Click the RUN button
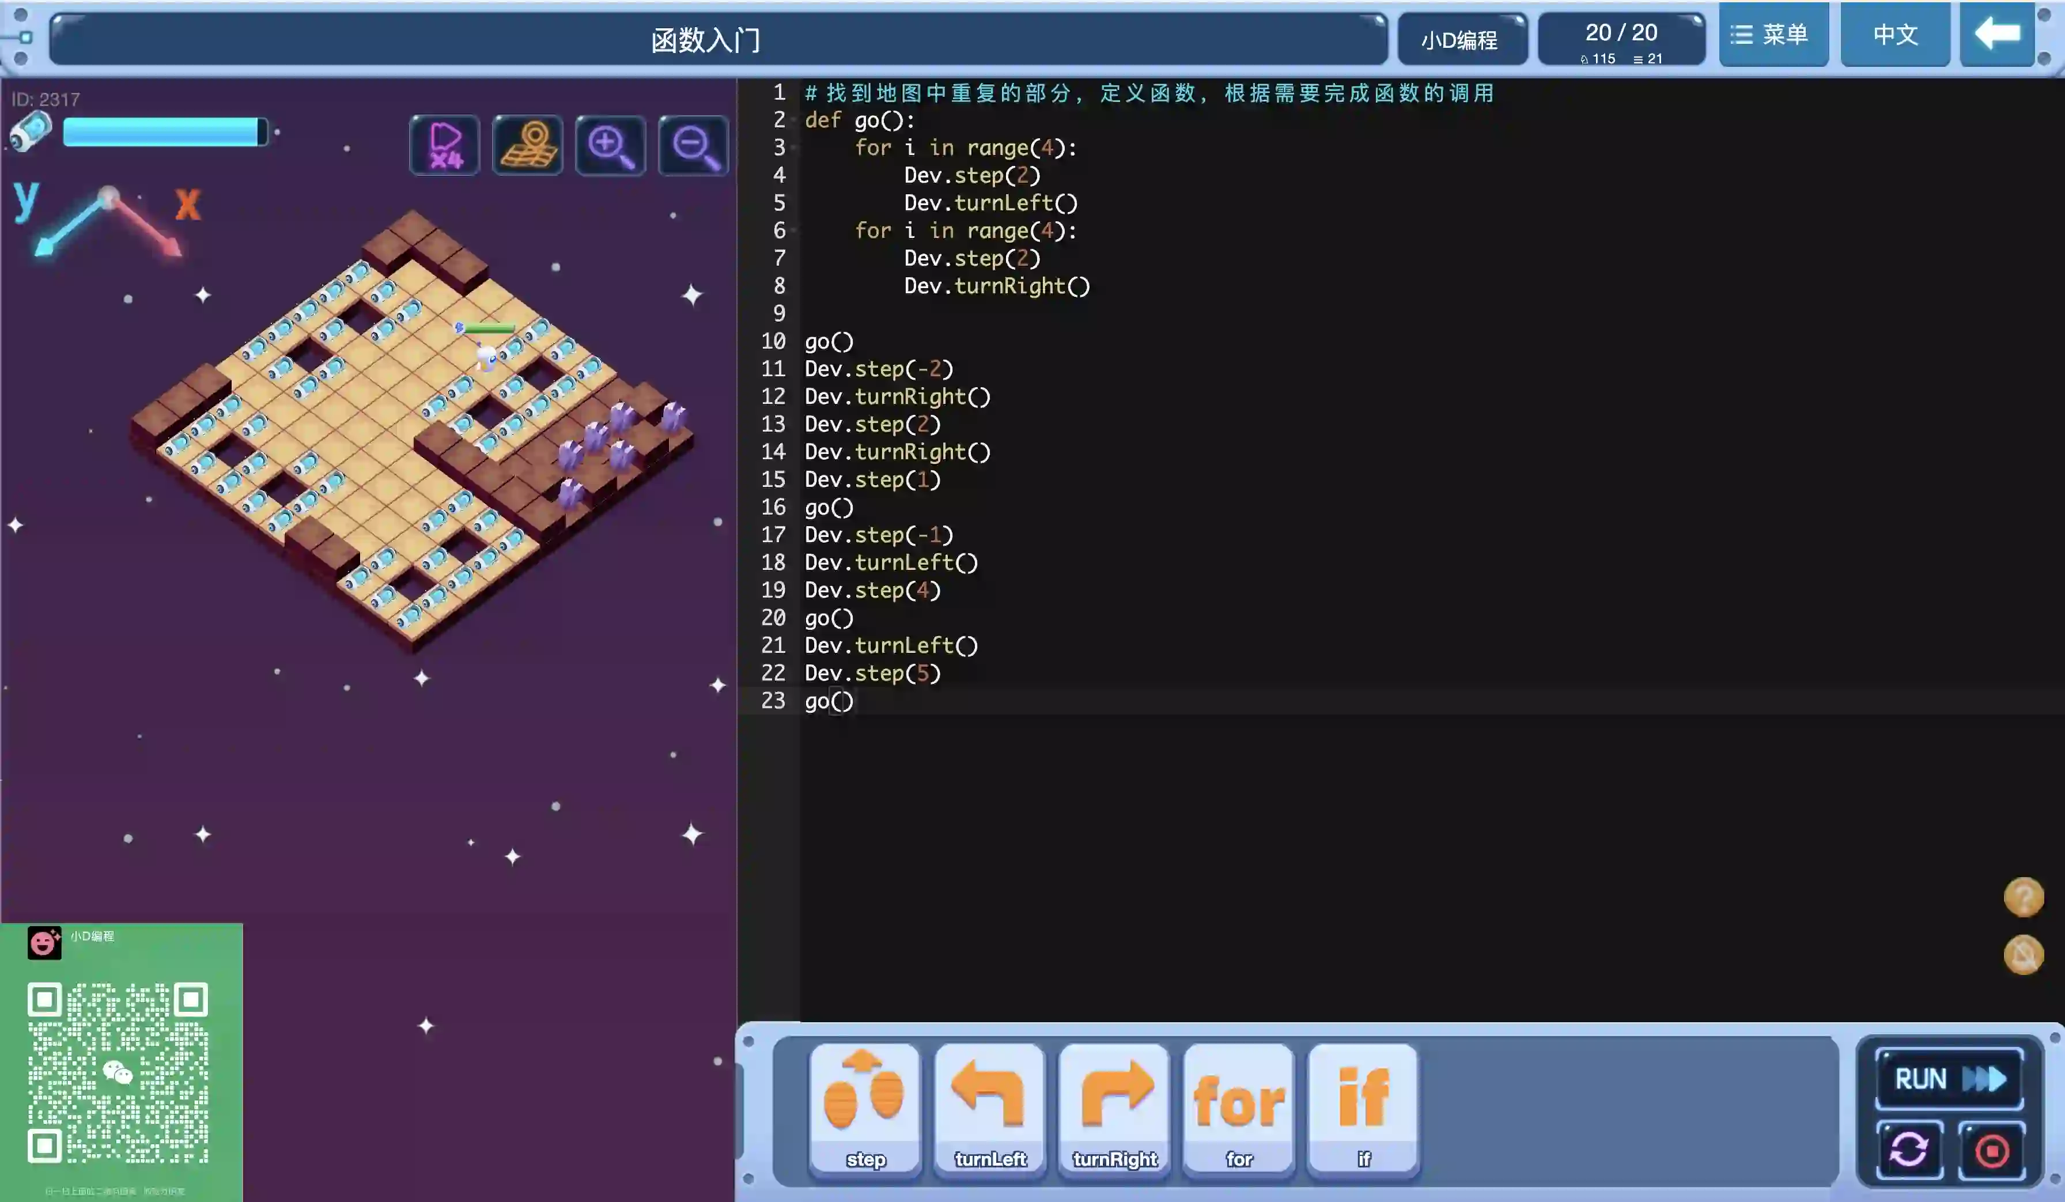2065x1202 pixels. point(1949,1078)
